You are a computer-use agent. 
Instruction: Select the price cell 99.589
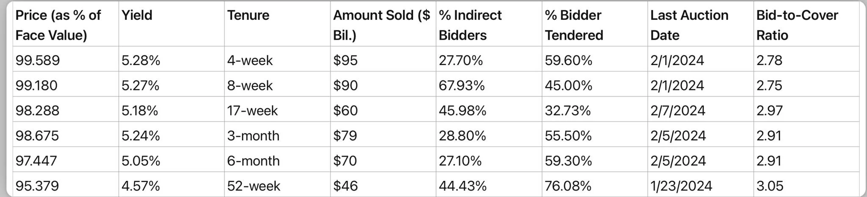(38, 60)
